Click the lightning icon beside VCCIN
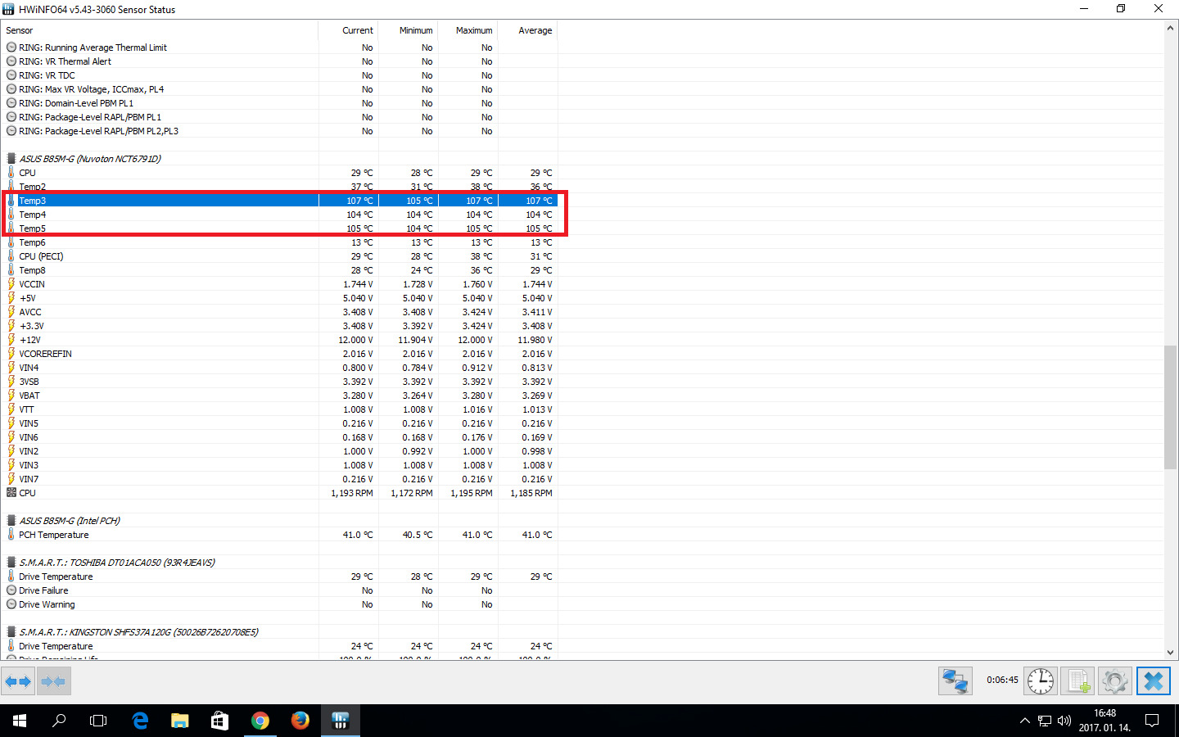This screenshot has height=737, width=1179. point(11,284)
